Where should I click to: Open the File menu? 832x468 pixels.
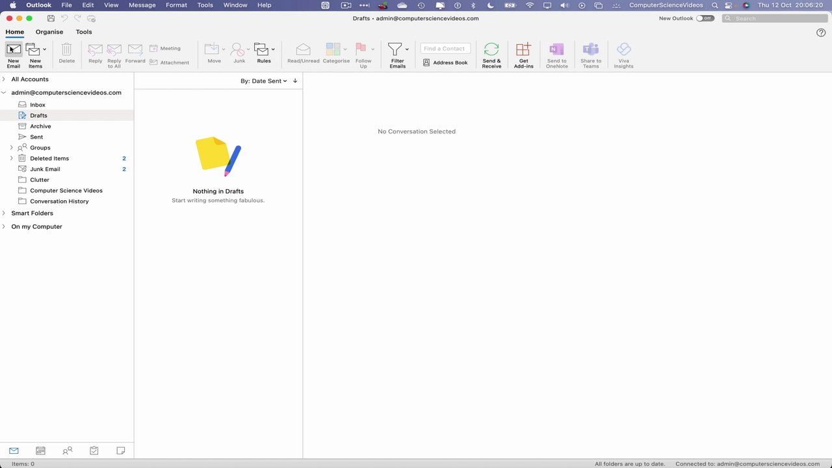click(66, 5)
